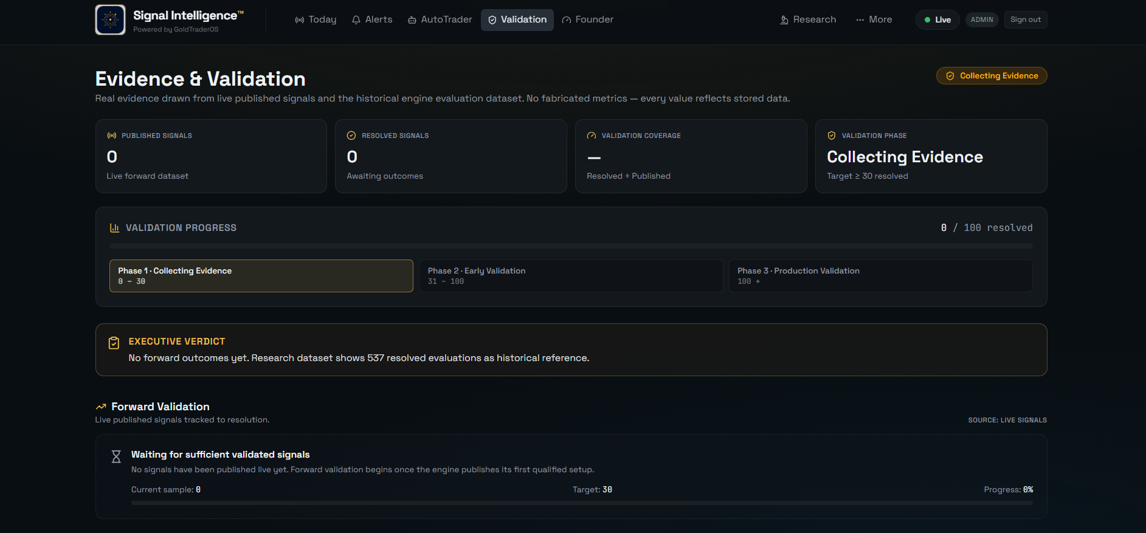Screen dimensions: 1146x533
Task: Click the '0 / 100 resolved' counter
Action: [987, 228]
